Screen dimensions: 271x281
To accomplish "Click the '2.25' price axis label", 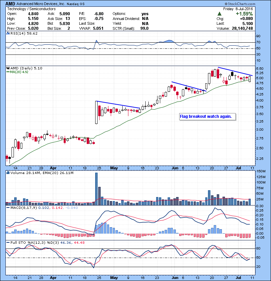I will tap(260, 158).
